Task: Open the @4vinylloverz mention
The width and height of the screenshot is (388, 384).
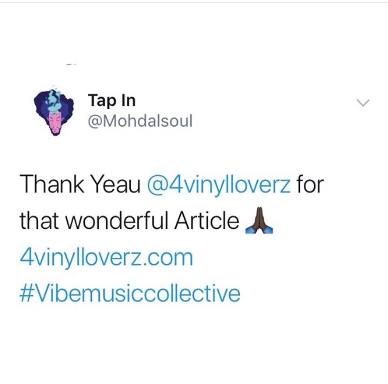Action: click(219, 185)
